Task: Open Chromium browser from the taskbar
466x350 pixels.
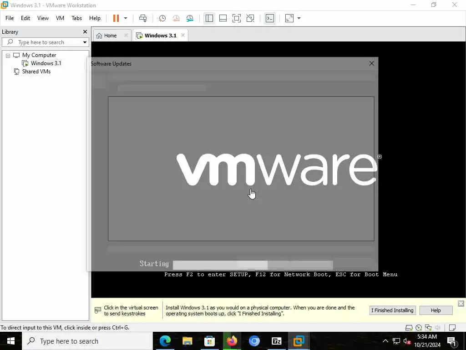Action: coord(254,341)
